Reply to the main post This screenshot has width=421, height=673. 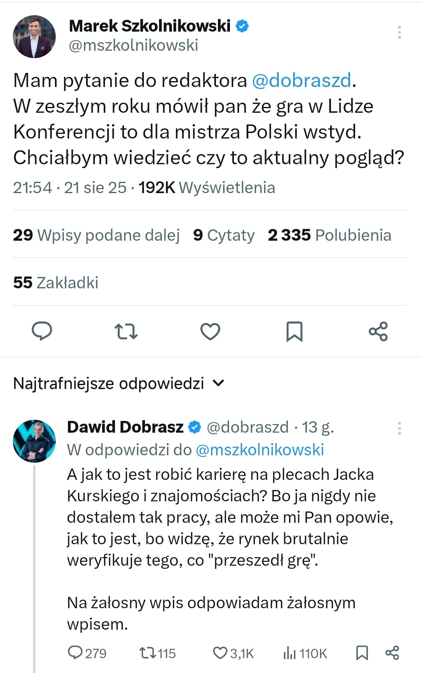[x=42, y=331]
